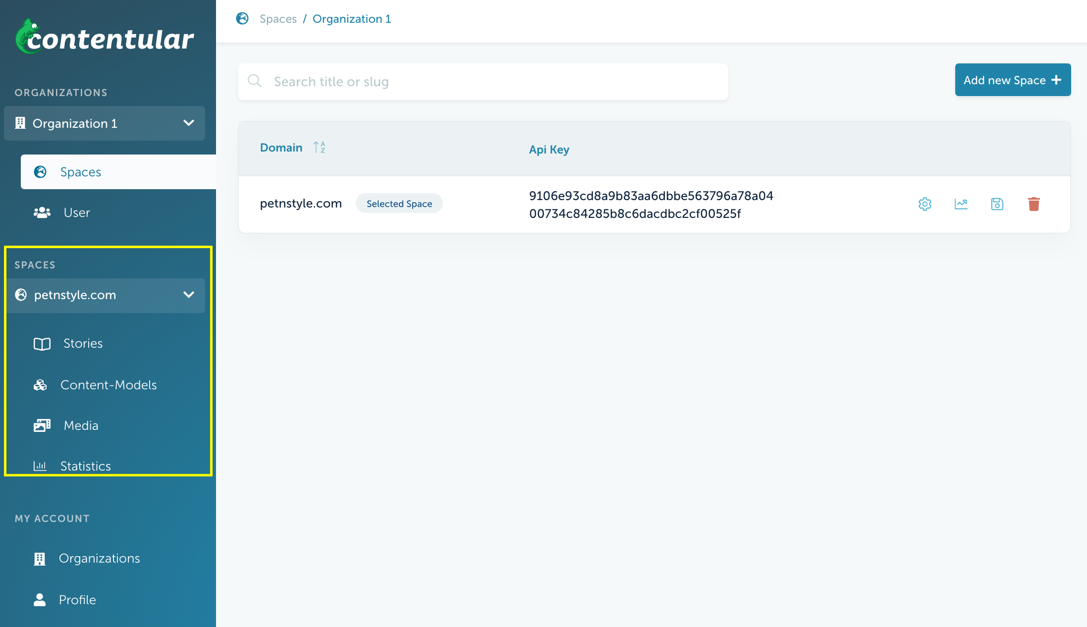Open settings gear for petnstyle.com space
This screenshot has height=627, width=1087.
tap(924, 204)
